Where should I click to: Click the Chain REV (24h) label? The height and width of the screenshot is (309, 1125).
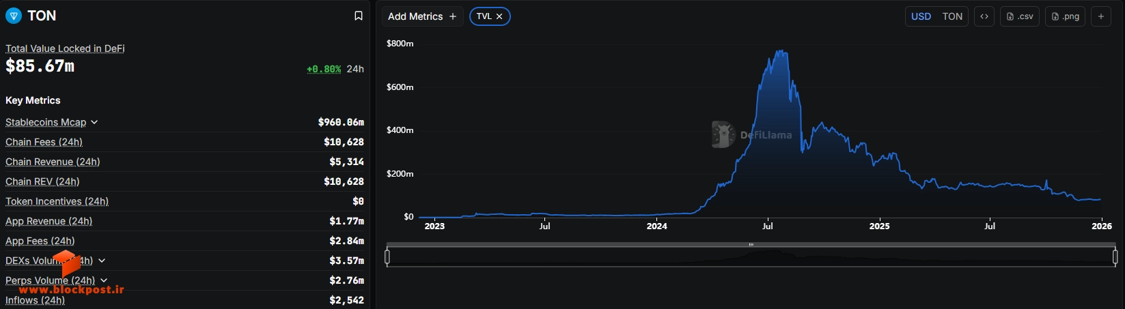point(42,181)
